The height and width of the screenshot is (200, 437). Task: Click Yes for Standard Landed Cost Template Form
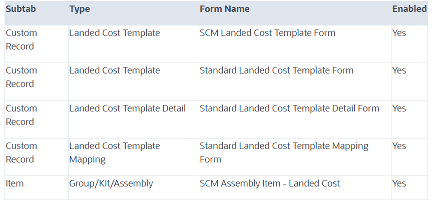coord(399,70)
